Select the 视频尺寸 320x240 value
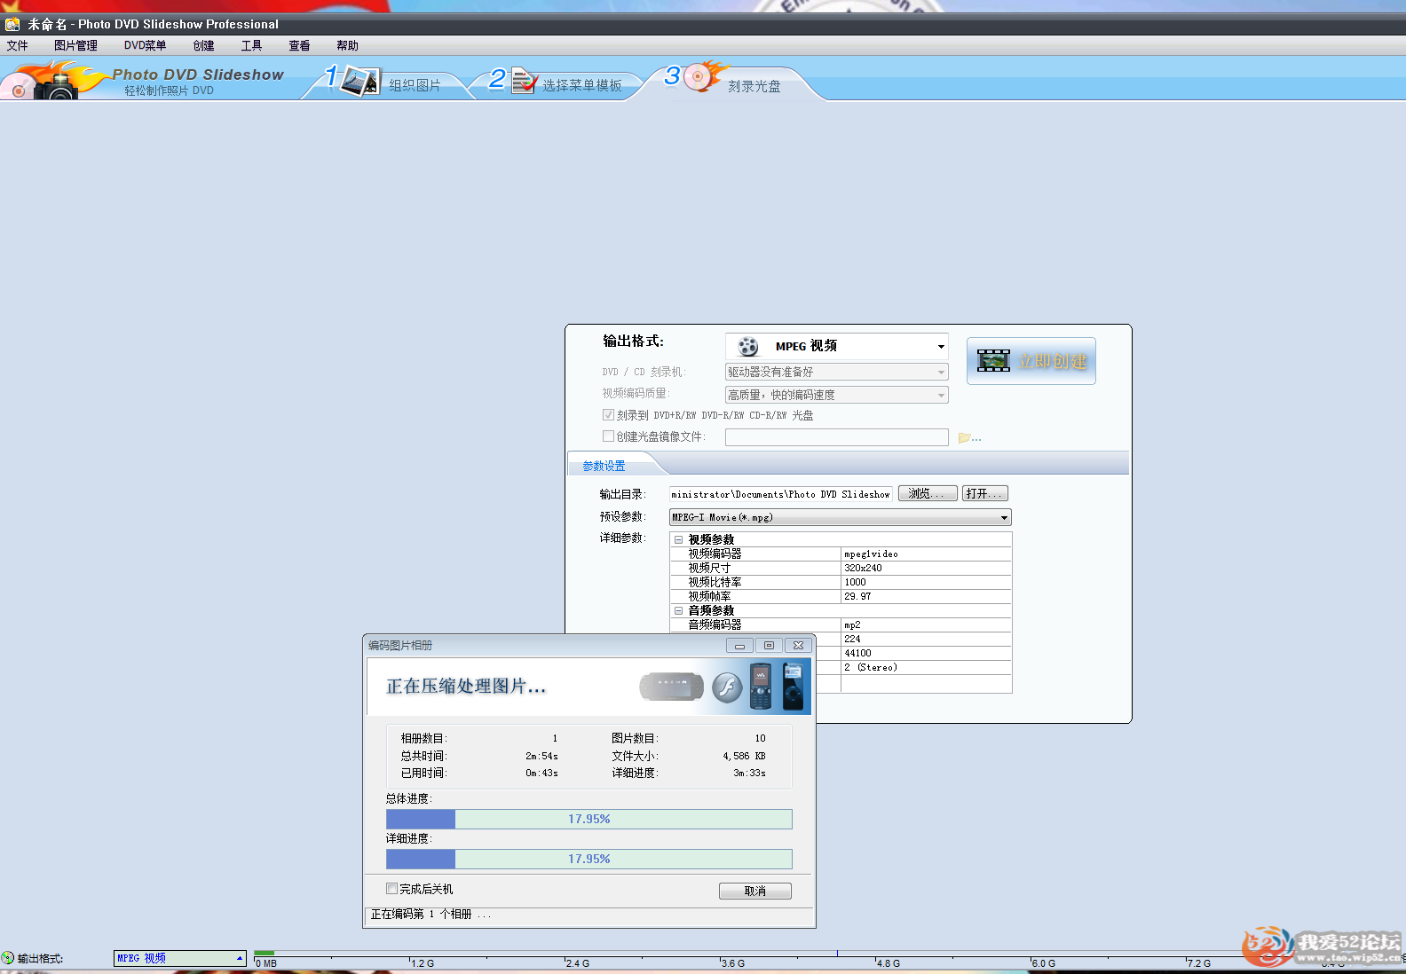 coord(926,568)
